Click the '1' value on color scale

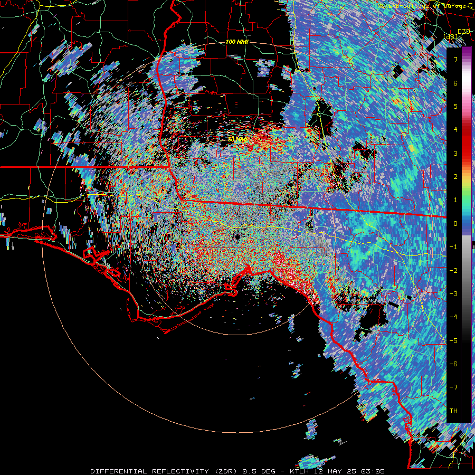click(x=455, y=200)
